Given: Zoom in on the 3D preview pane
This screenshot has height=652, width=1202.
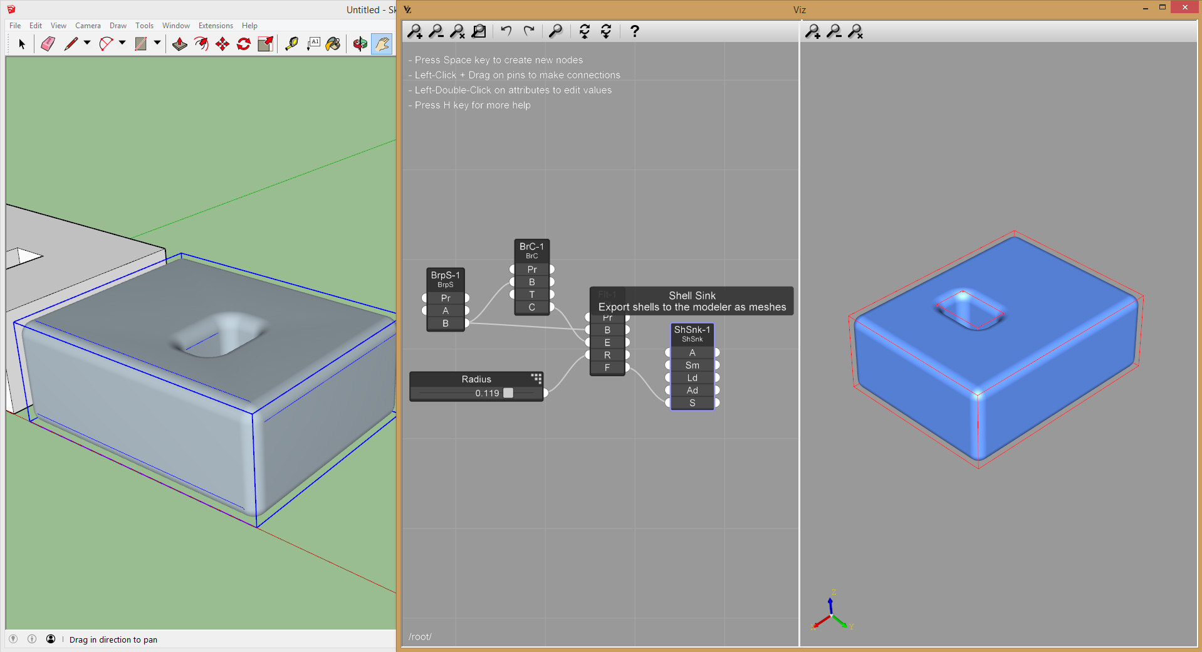Looking at the screenshot, I should coord(813,31).
